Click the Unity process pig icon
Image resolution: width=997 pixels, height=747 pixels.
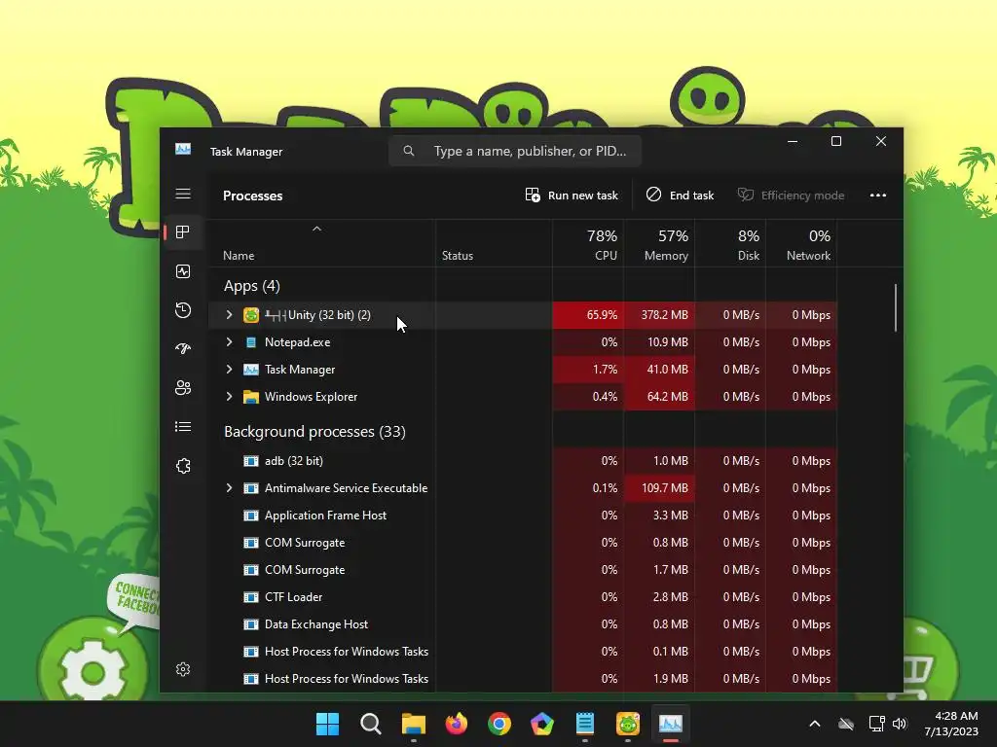[x=251, y=315]
